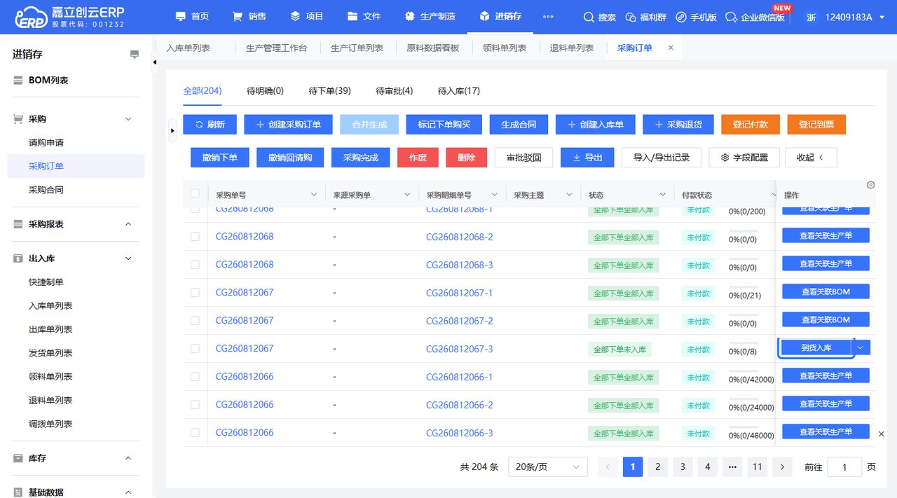
Task: Switch to the 待入库(17) tab
Action: tap(458, 91)
